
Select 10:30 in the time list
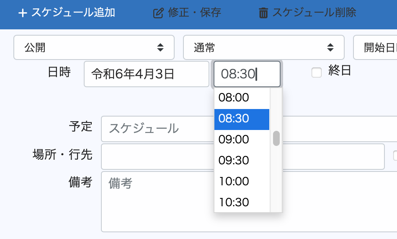tap(242, 203)
